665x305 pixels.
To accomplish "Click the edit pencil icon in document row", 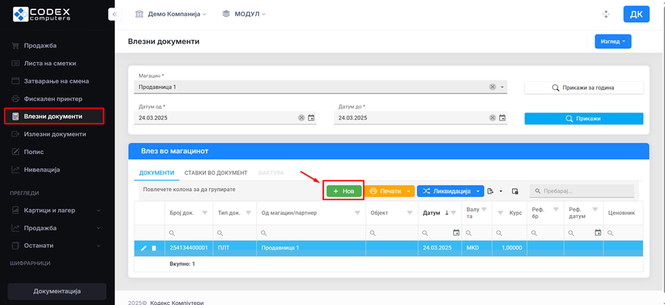I will (x=143, y=248).
